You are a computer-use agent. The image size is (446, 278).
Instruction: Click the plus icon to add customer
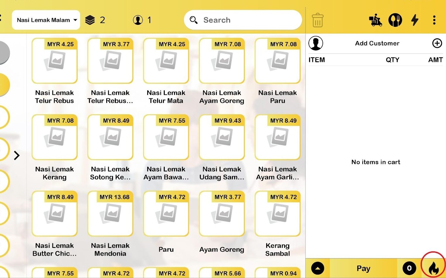437,43
